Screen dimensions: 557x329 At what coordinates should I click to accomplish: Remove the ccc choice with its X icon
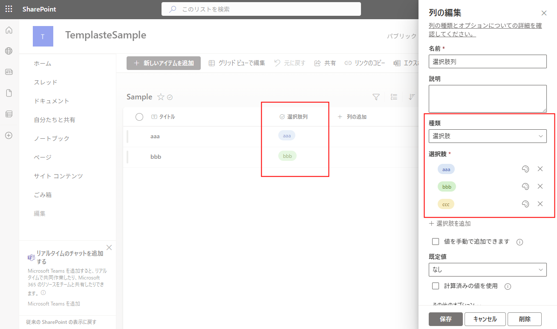click(540, 204)
